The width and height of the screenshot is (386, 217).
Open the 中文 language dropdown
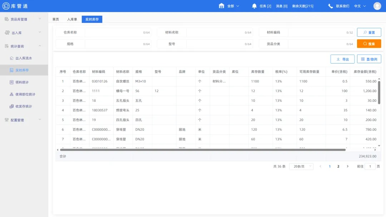(x=360, y=6)
